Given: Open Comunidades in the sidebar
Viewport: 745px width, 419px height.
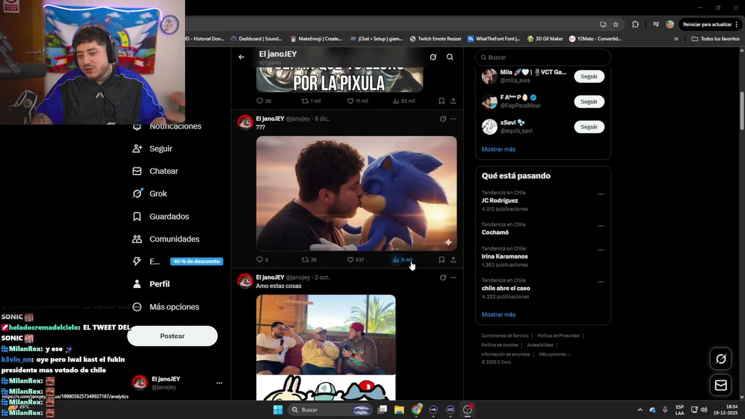Looking at the screenshot, I should [x=166, y=239].
